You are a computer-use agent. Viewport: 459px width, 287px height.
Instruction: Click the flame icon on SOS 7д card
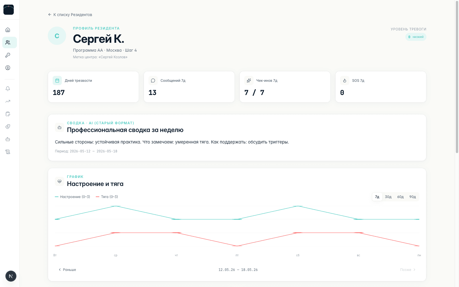click(345, 81)
